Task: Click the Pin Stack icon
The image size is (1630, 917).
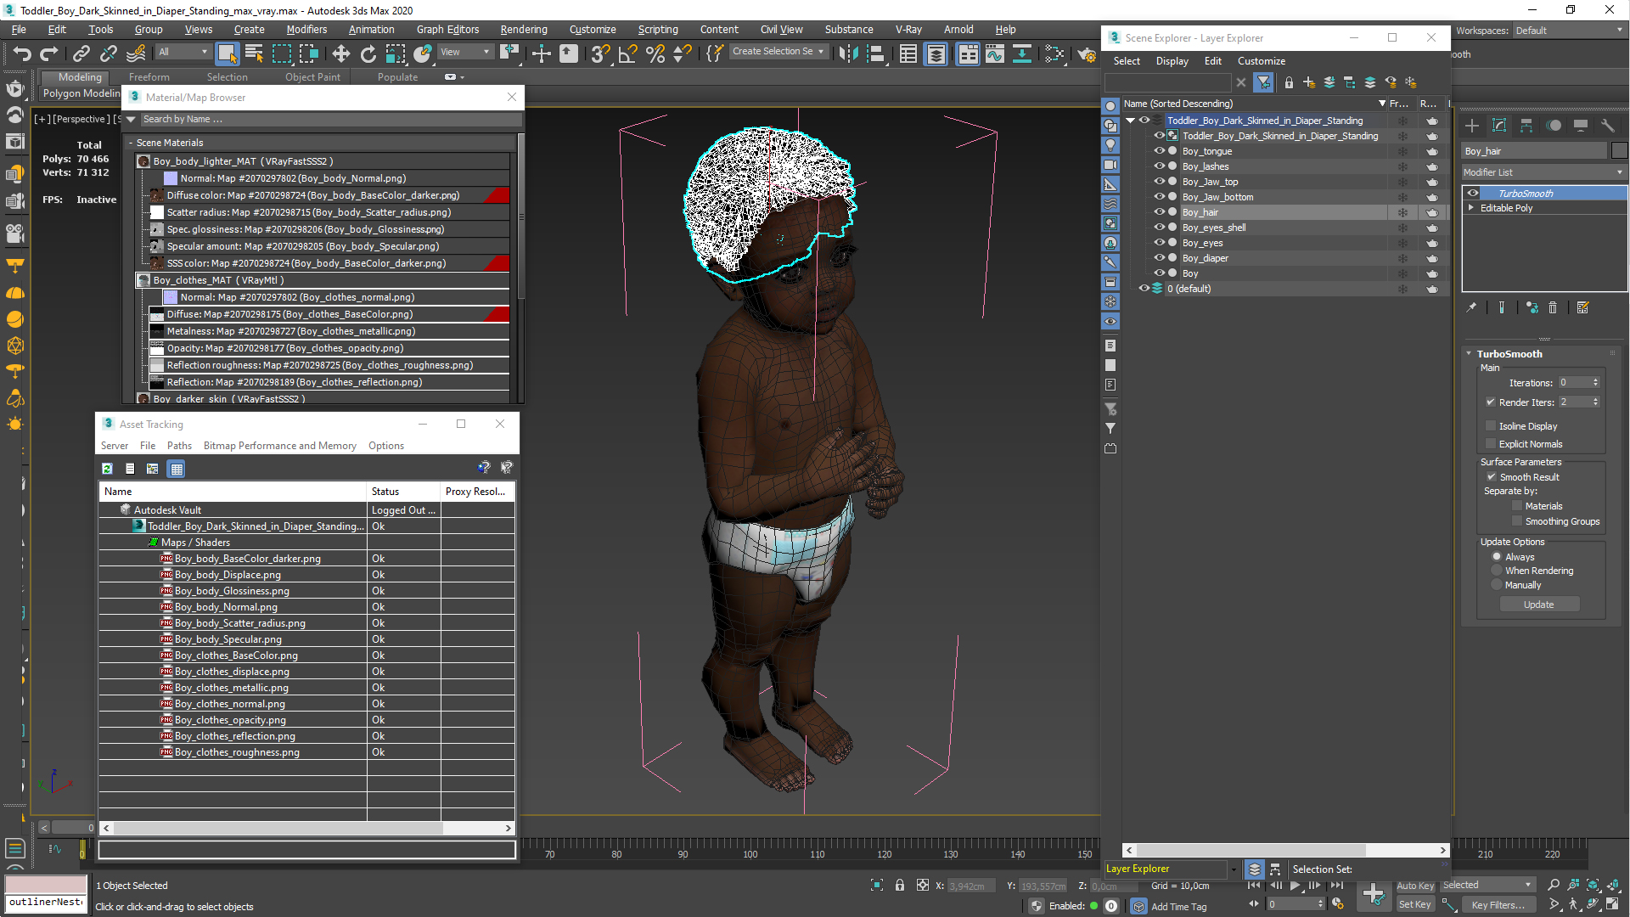Action: tap(1471, 308)
